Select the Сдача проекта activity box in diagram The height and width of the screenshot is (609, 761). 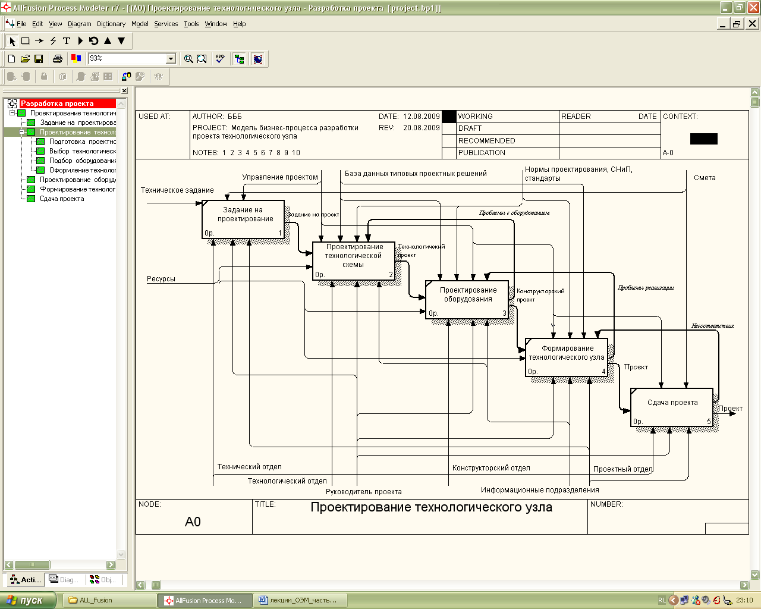click(672, 407)
